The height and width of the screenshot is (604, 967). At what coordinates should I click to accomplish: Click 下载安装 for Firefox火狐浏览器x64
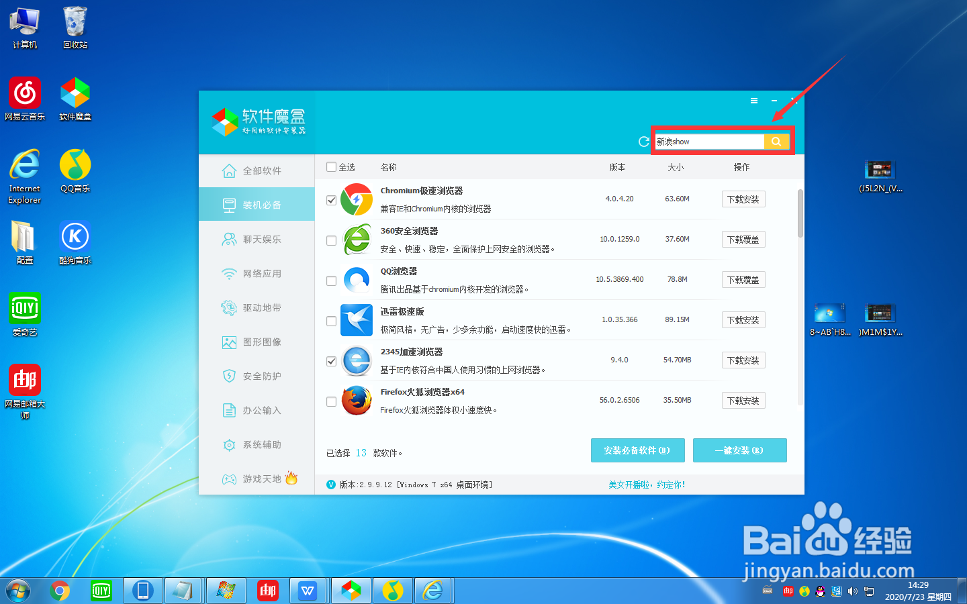pyautogui.click(x=743, y=401)
